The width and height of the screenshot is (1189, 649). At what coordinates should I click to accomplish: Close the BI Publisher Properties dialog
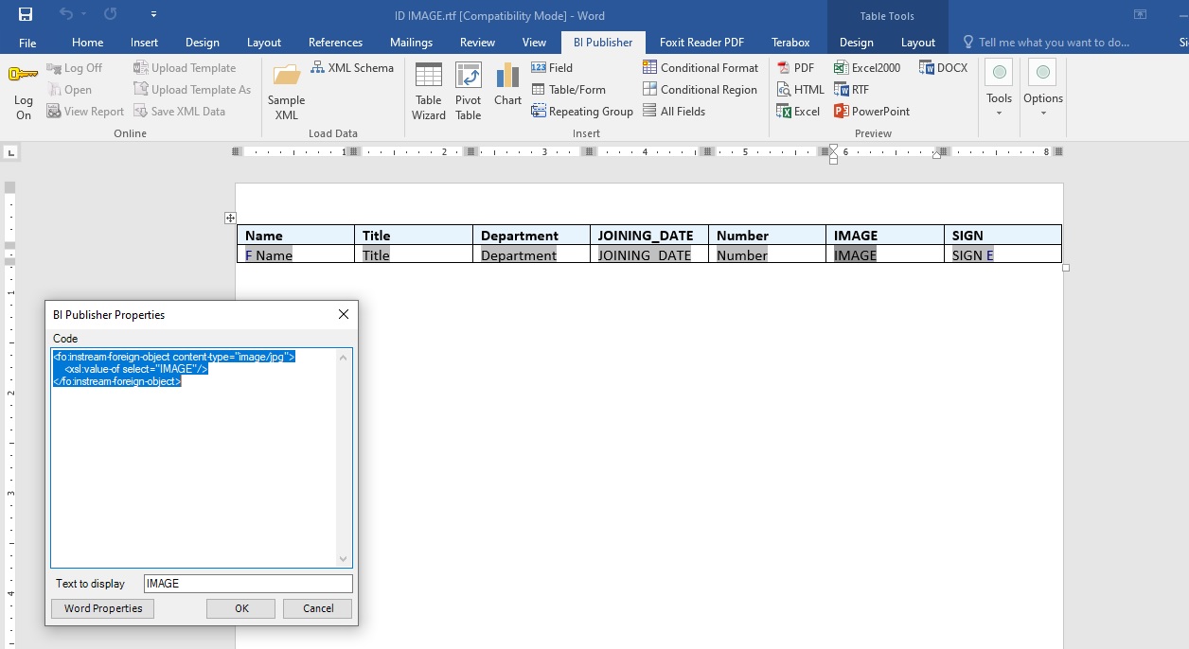(x=344, y=315)
